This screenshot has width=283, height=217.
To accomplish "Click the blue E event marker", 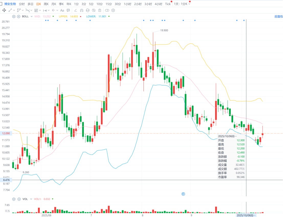I will click(183, 194).
